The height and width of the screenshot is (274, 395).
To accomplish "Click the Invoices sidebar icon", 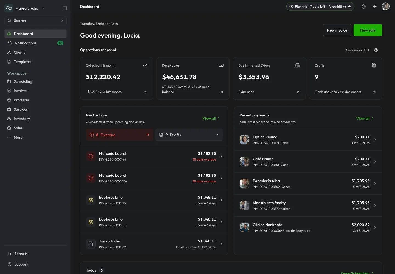I will pos(9,91).
